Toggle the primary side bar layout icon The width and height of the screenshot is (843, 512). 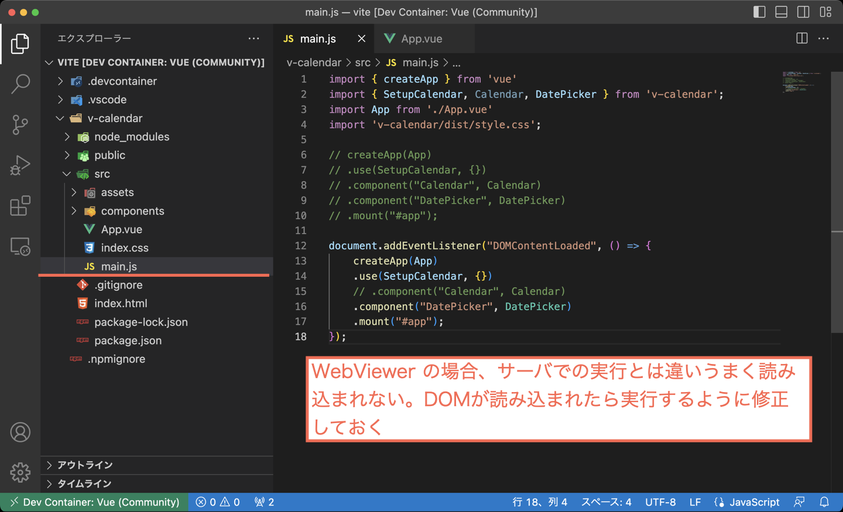coord(759,12)
